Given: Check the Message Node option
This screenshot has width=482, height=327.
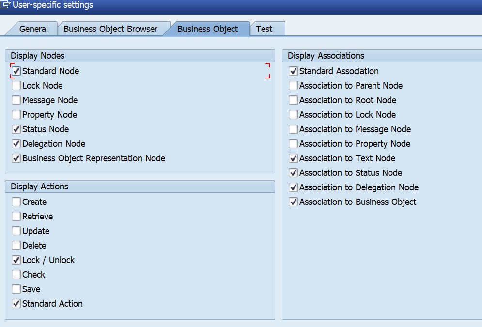Looking at the screenshot, I should coord(16,100).
